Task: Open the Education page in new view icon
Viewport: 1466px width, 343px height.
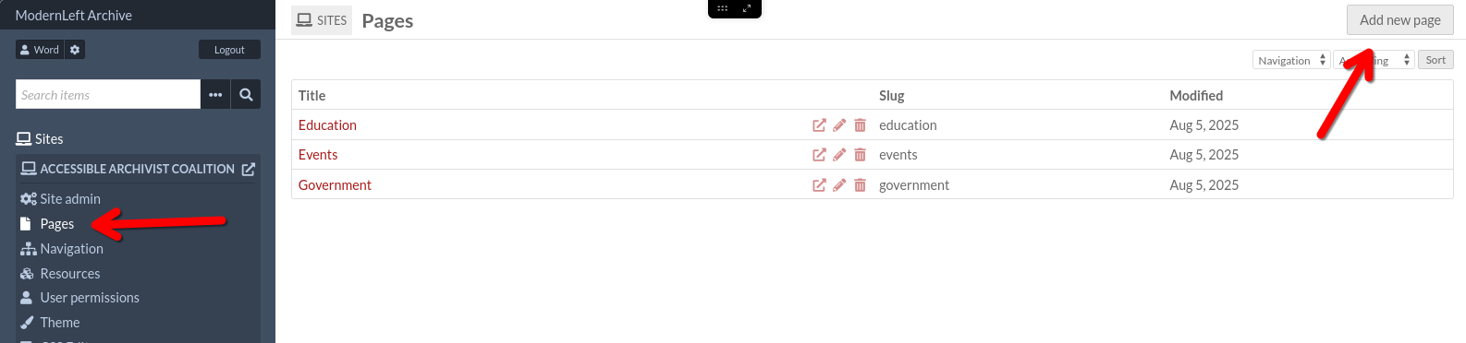Action: pos(819,125)
